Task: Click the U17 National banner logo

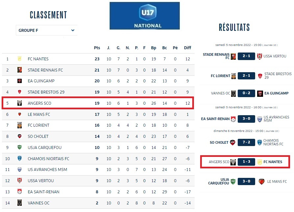Action: (x=145, y=16)
